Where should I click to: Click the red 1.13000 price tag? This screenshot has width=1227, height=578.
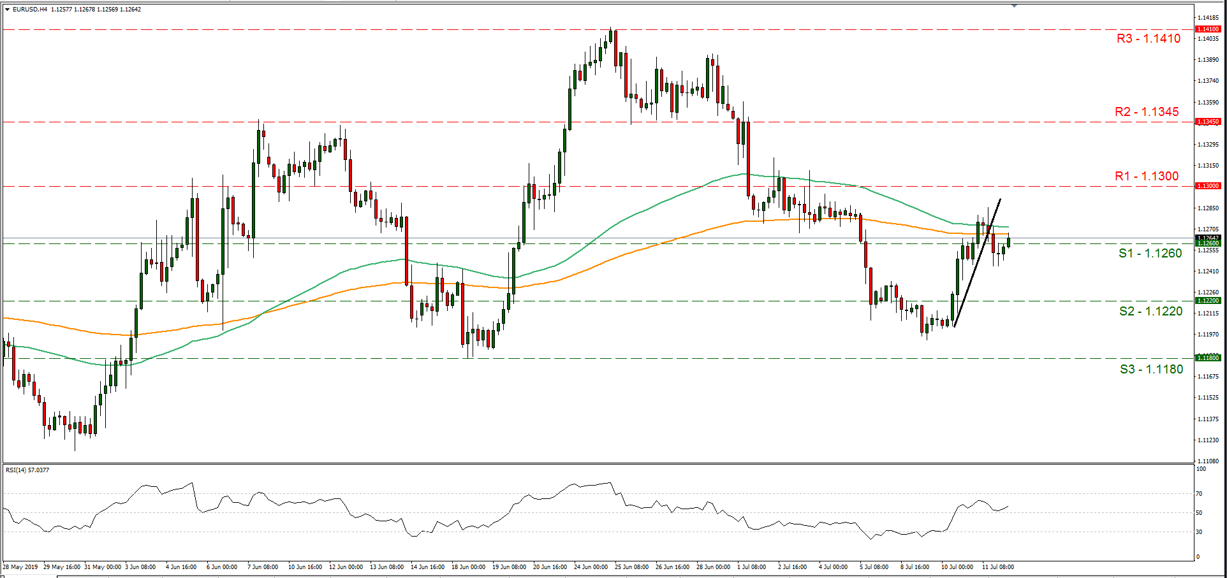pos(1208,186)
